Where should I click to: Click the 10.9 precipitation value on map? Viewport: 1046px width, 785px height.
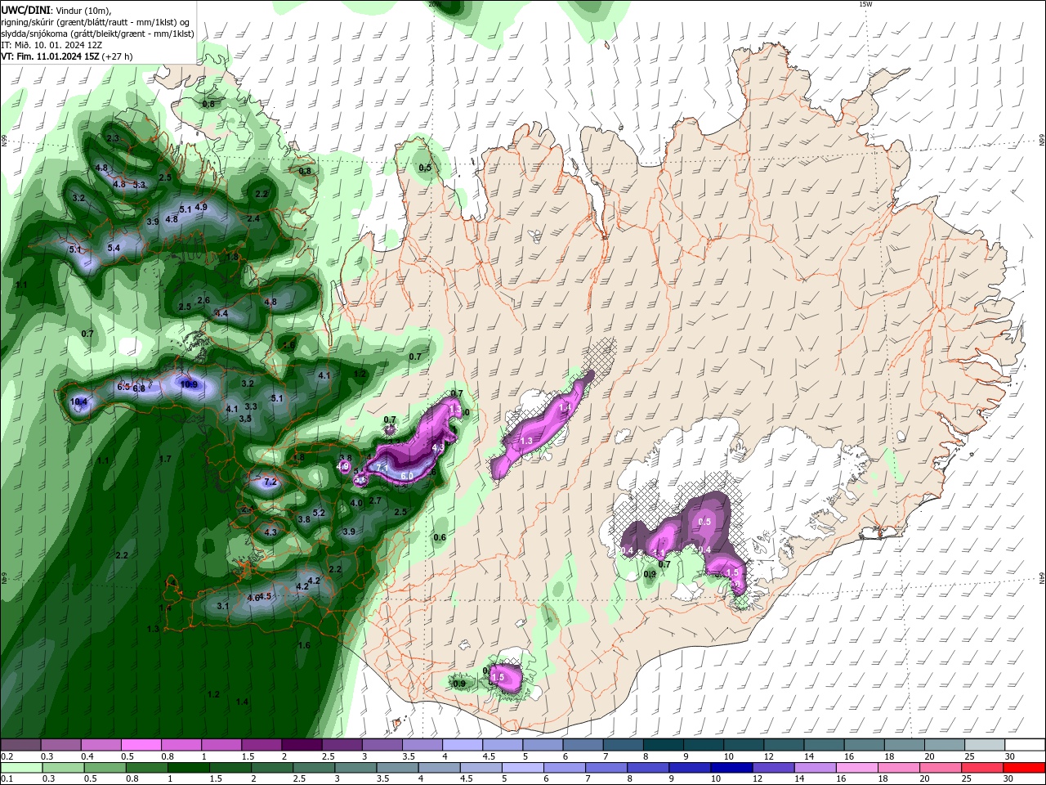(x=189, y=384)
